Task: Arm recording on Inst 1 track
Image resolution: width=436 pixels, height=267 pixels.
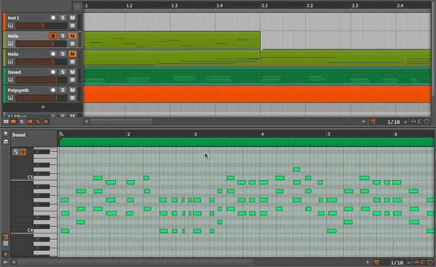Action: [53, 18]
